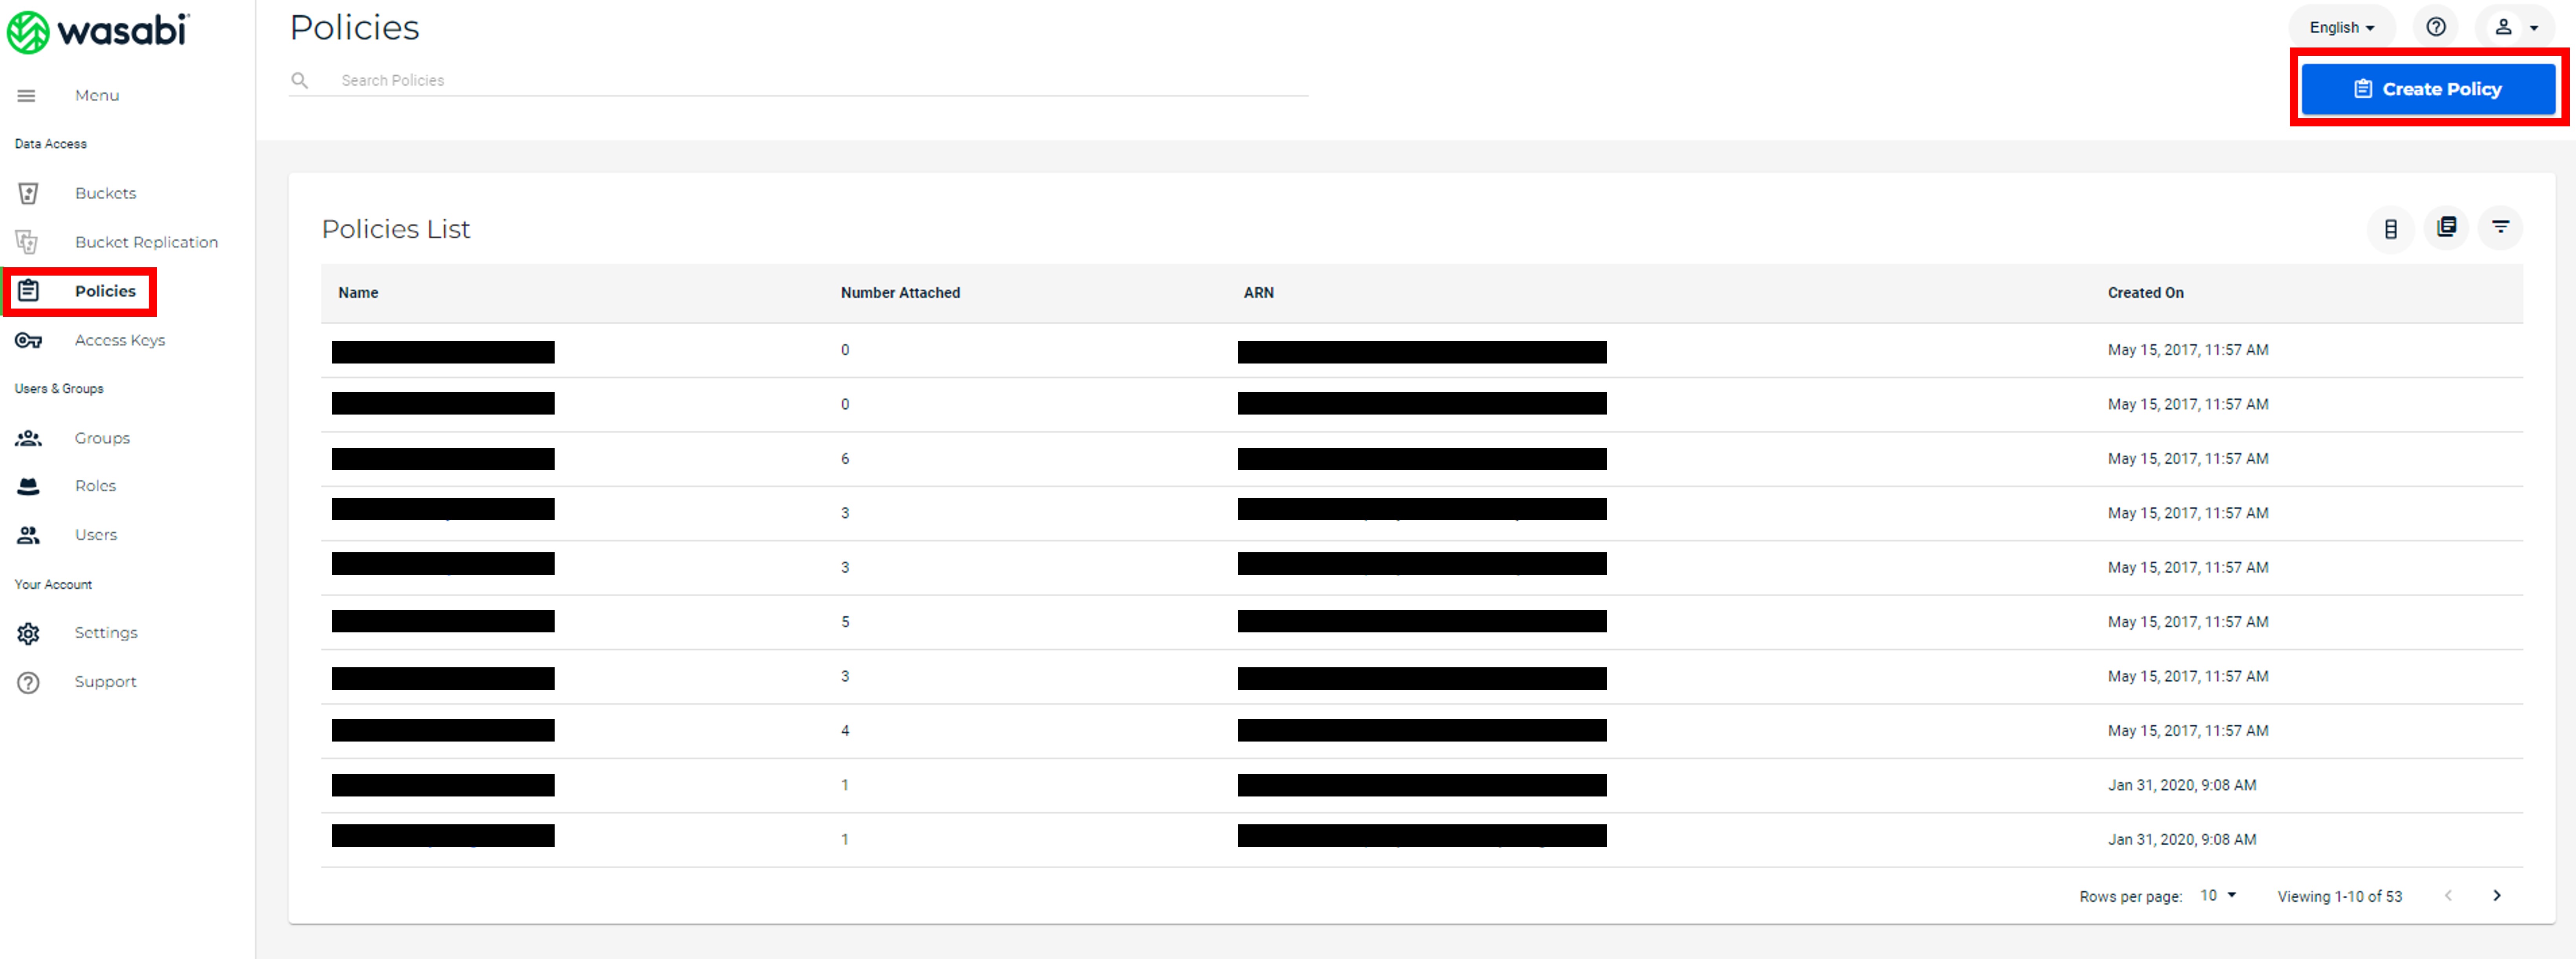The height and width of the screenshot is (959, 2576).
Task: Open help icon in top bar
Action: pyautogui.click(x=2436, y=27)
